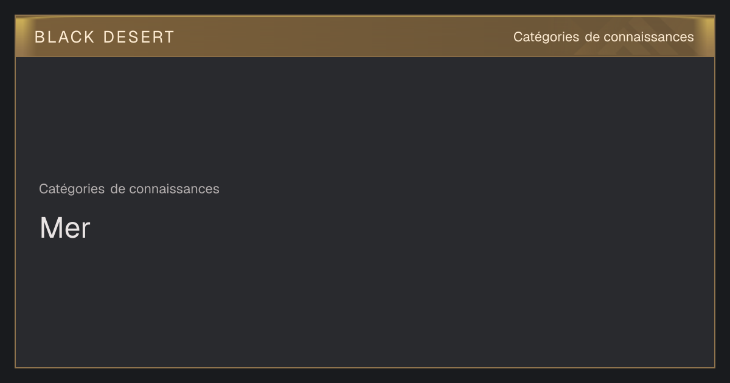Select the letter B in the BLACK DESERT logo
This screenshot has width=730, height=383.
pyautogui.click(x=40, y=37)
